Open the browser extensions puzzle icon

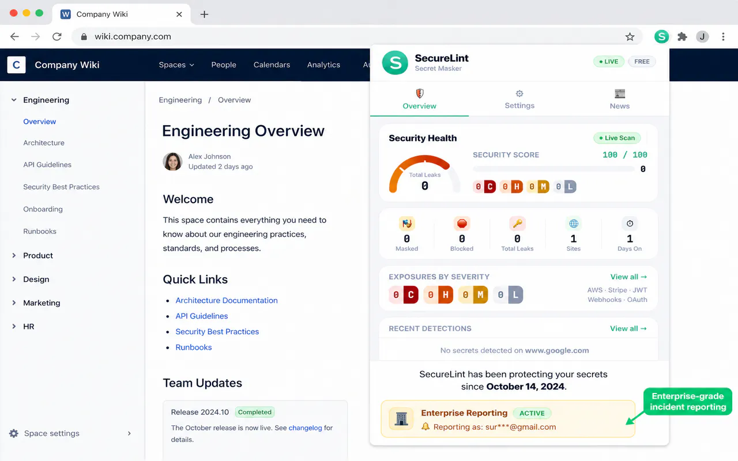(682, 36)
